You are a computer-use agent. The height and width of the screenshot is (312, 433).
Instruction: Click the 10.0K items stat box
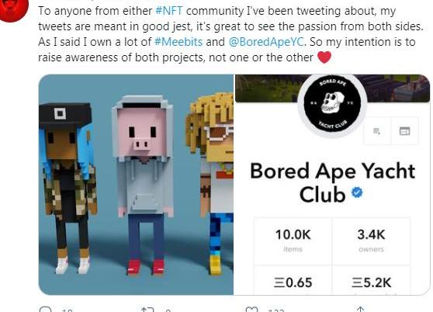tap(293, 241)
